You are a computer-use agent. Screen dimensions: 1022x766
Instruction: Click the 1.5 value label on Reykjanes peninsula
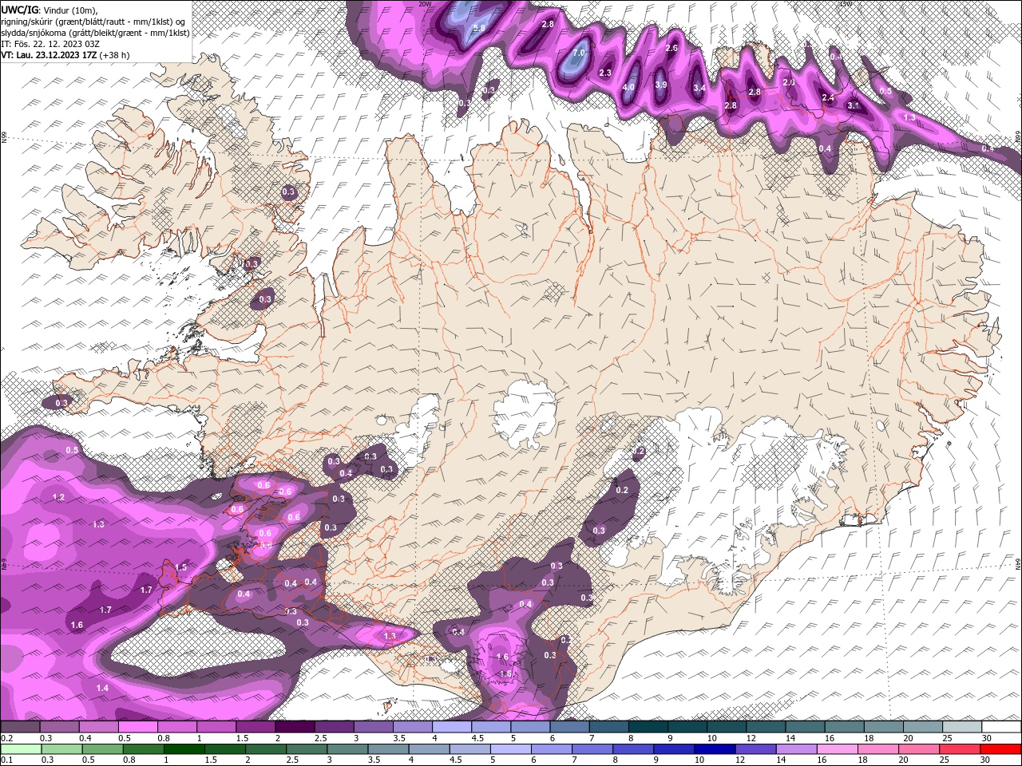pyautogui.click(x=181, y=567)
